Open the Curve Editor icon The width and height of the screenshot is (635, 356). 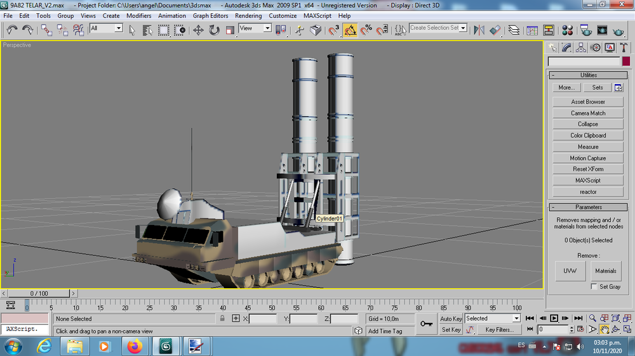(532, 30)
